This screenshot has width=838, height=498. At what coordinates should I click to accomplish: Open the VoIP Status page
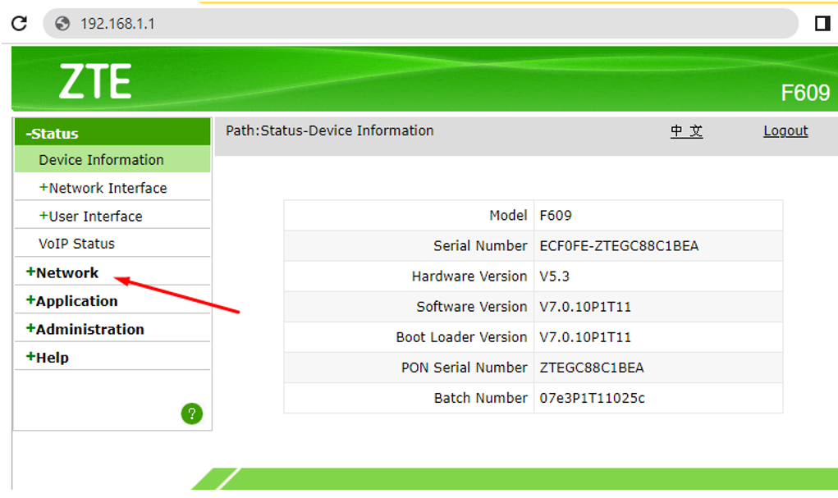pos(77,243)
